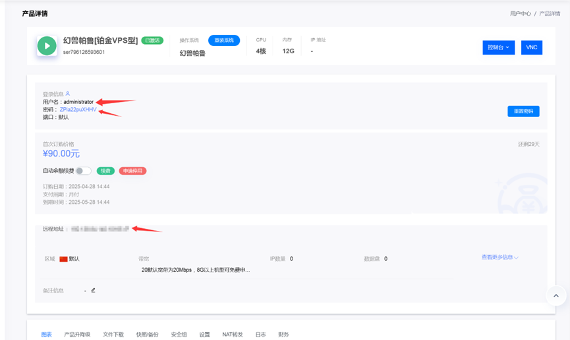This screenshot has height=340, width=570.
Task: Click the product title 幻兽帕鲁[铂金VPS型]
Action: pos(100,41)
